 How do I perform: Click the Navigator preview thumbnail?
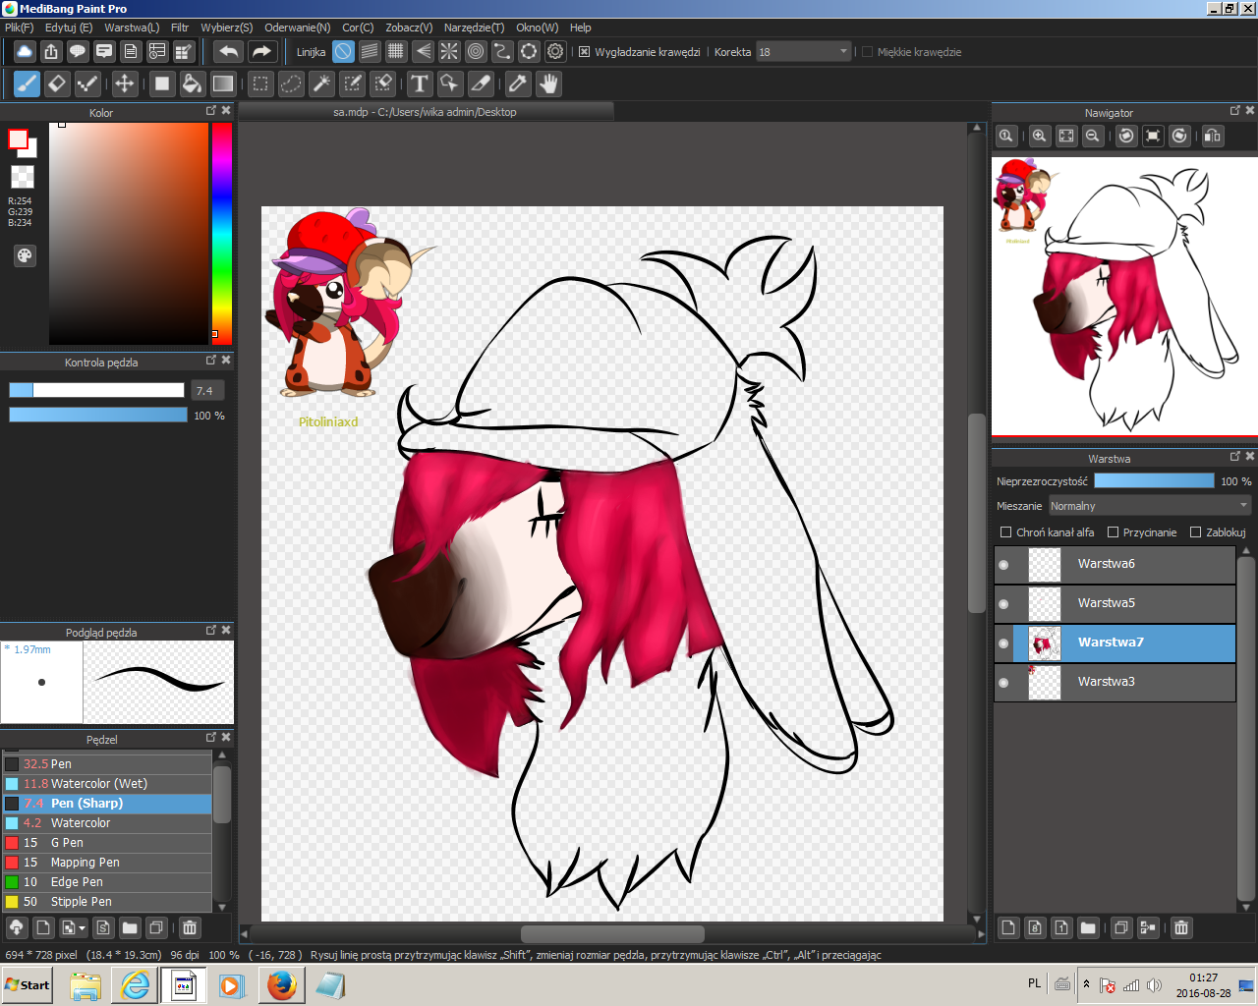[1123, 296]
